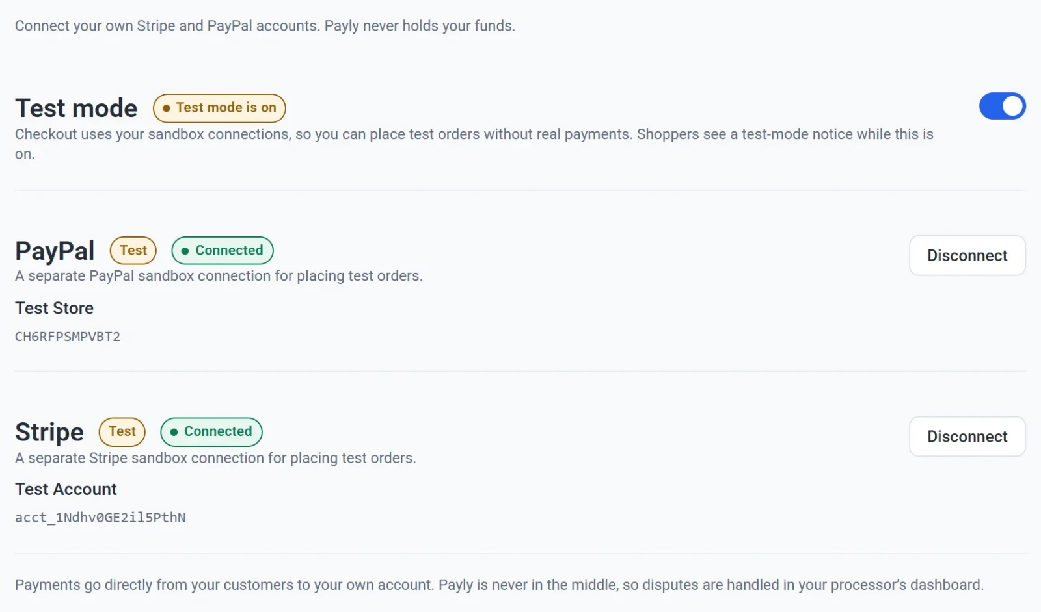Click the 'Test mode is on' badge
The width and height of the screenshot is (1041, 612).
point(219,108)
